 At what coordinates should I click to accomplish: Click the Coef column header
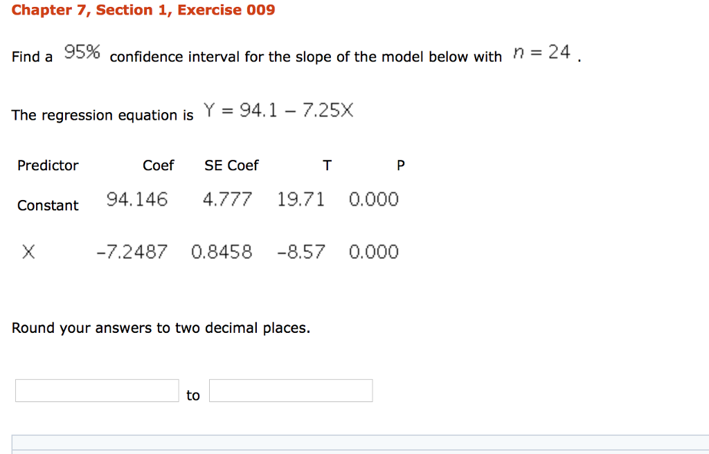coord(158,165)
